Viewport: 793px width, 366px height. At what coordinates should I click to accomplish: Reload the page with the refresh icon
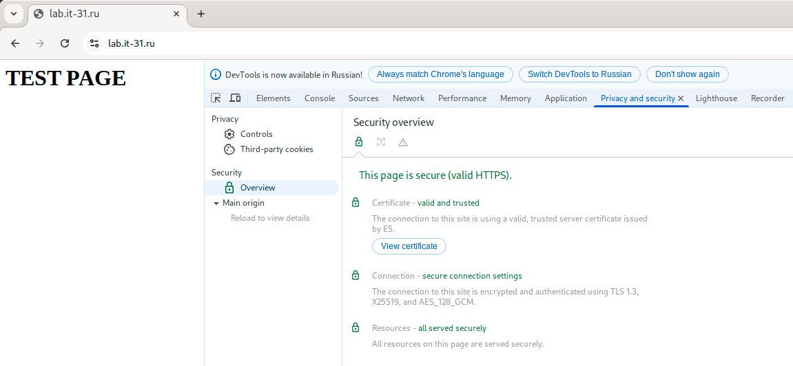click(65, 43)
